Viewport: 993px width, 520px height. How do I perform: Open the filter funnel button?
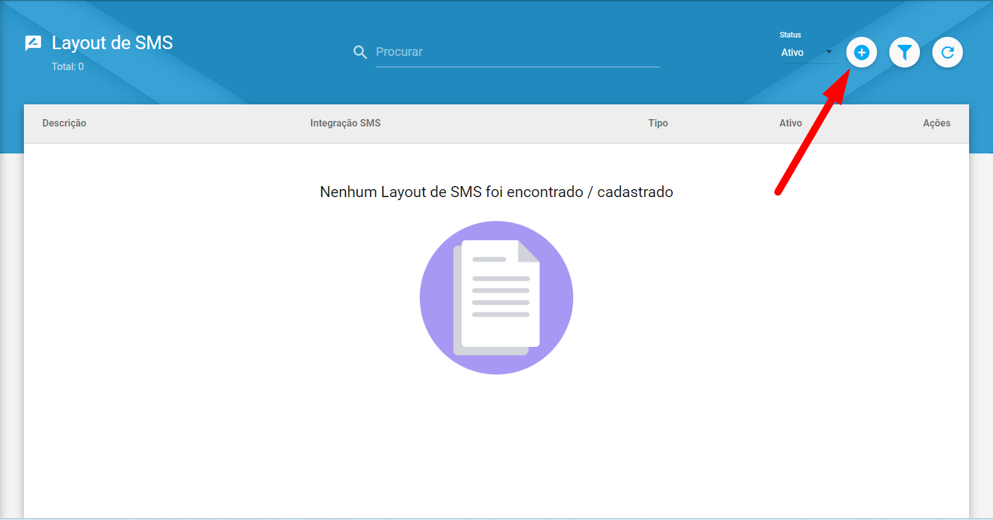904,52
